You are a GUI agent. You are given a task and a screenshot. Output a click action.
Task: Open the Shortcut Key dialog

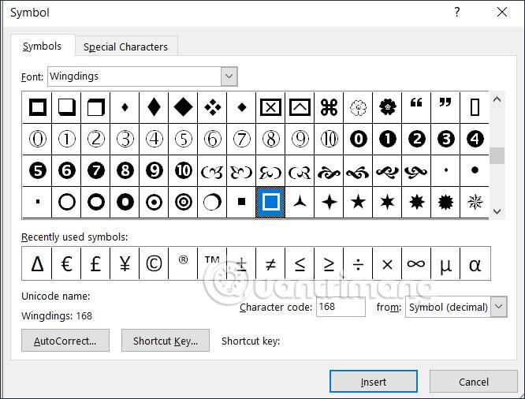tap(166, 341)
